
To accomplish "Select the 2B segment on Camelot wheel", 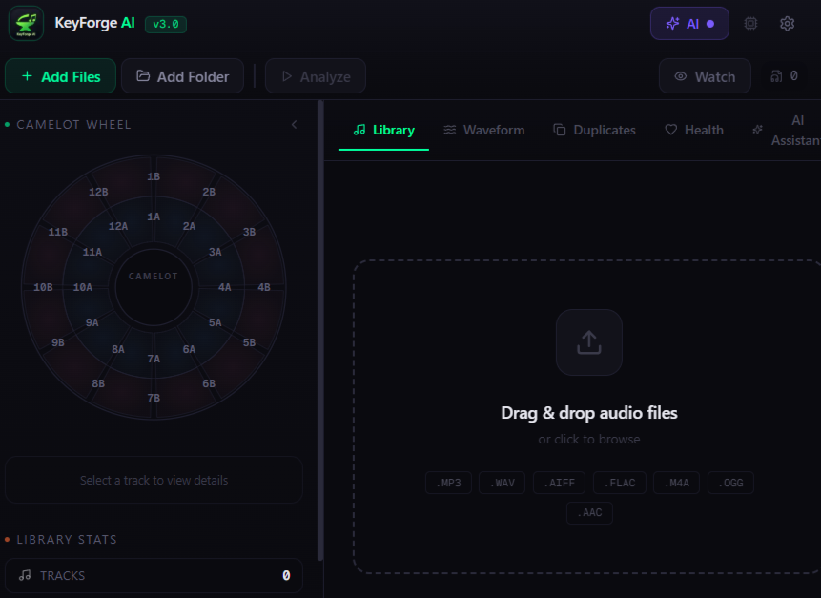I will pos(209,192).
